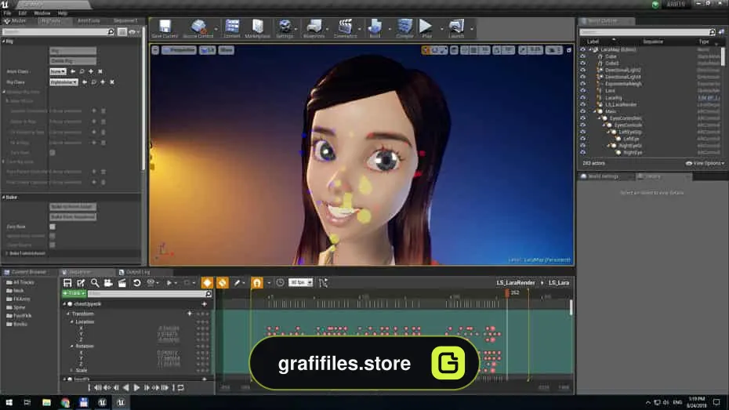Toggle visibility eye of Cube actor

coord(583,56)
